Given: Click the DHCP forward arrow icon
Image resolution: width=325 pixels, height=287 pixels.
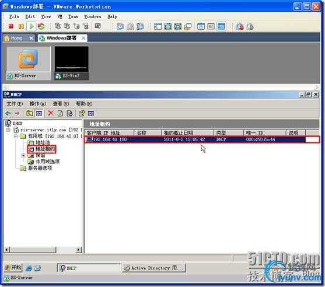Looking at the screenshot, I should point(17,113).
